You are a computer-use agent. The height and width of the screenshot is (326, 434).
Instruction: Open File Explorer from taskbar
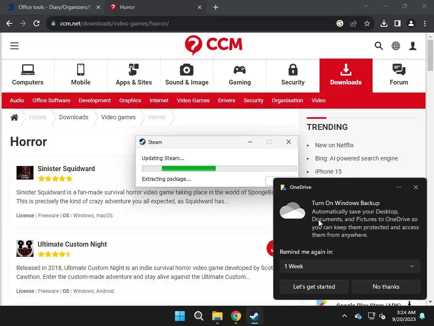(x=217, y=316)
